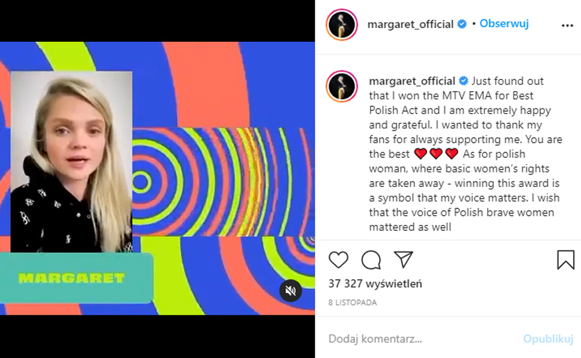This screenshot has width=581, height=358.
Task: Open the profile avatar next to the caption
Action: tap(342, 87)
